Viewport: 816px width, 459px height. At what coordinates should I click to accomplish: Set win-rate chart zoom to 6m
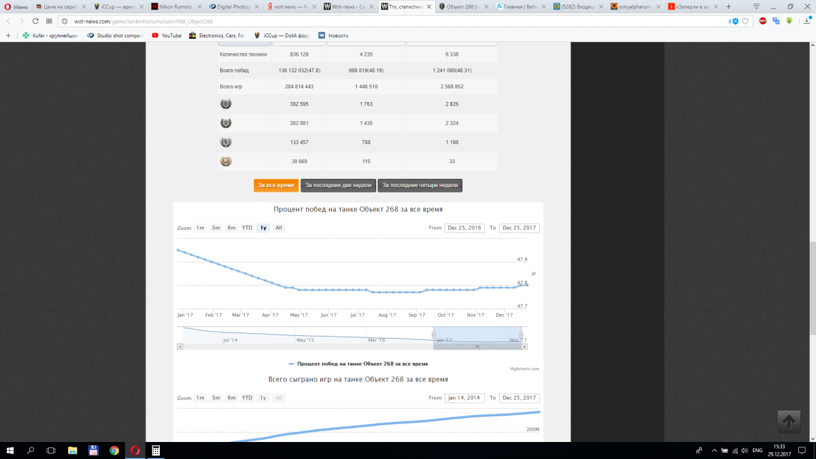point(231,228)
